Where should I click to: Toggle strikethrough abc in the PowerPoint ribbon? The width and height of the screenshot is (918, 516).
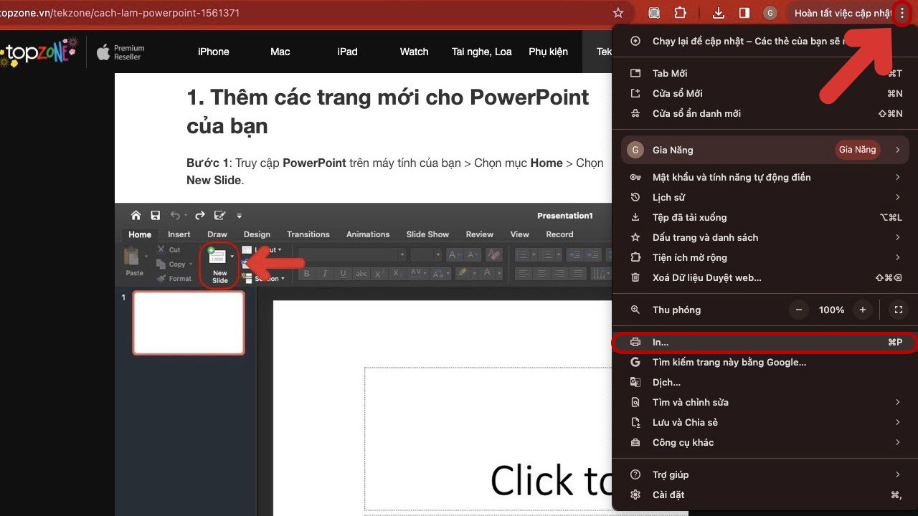tap(361, 274)
